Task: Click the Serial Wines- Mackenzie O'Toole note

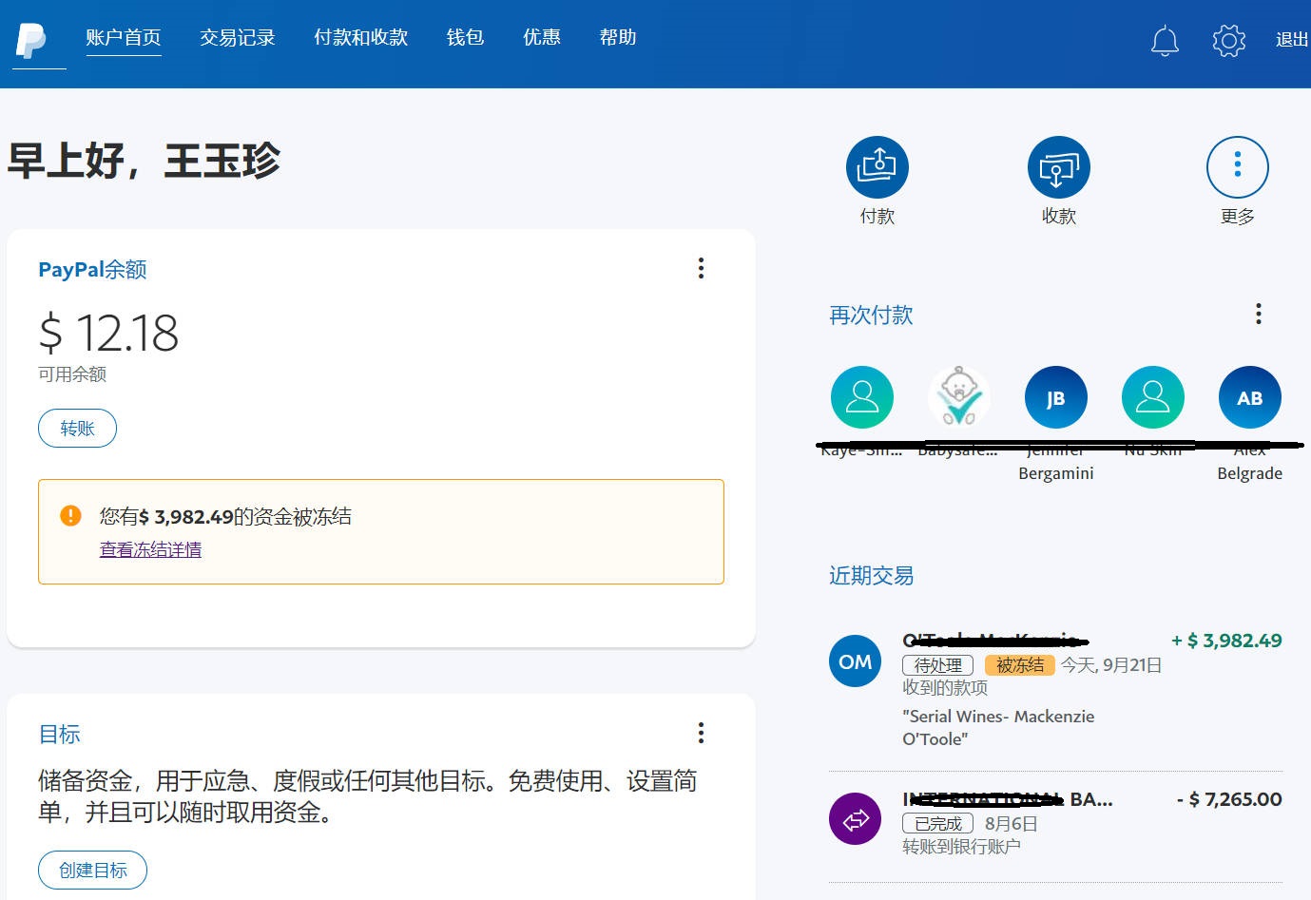Action: point(998,727)
